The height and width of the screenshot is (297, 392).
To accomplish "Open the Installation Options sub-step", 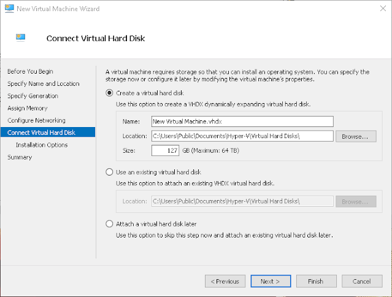I will 42,145.
